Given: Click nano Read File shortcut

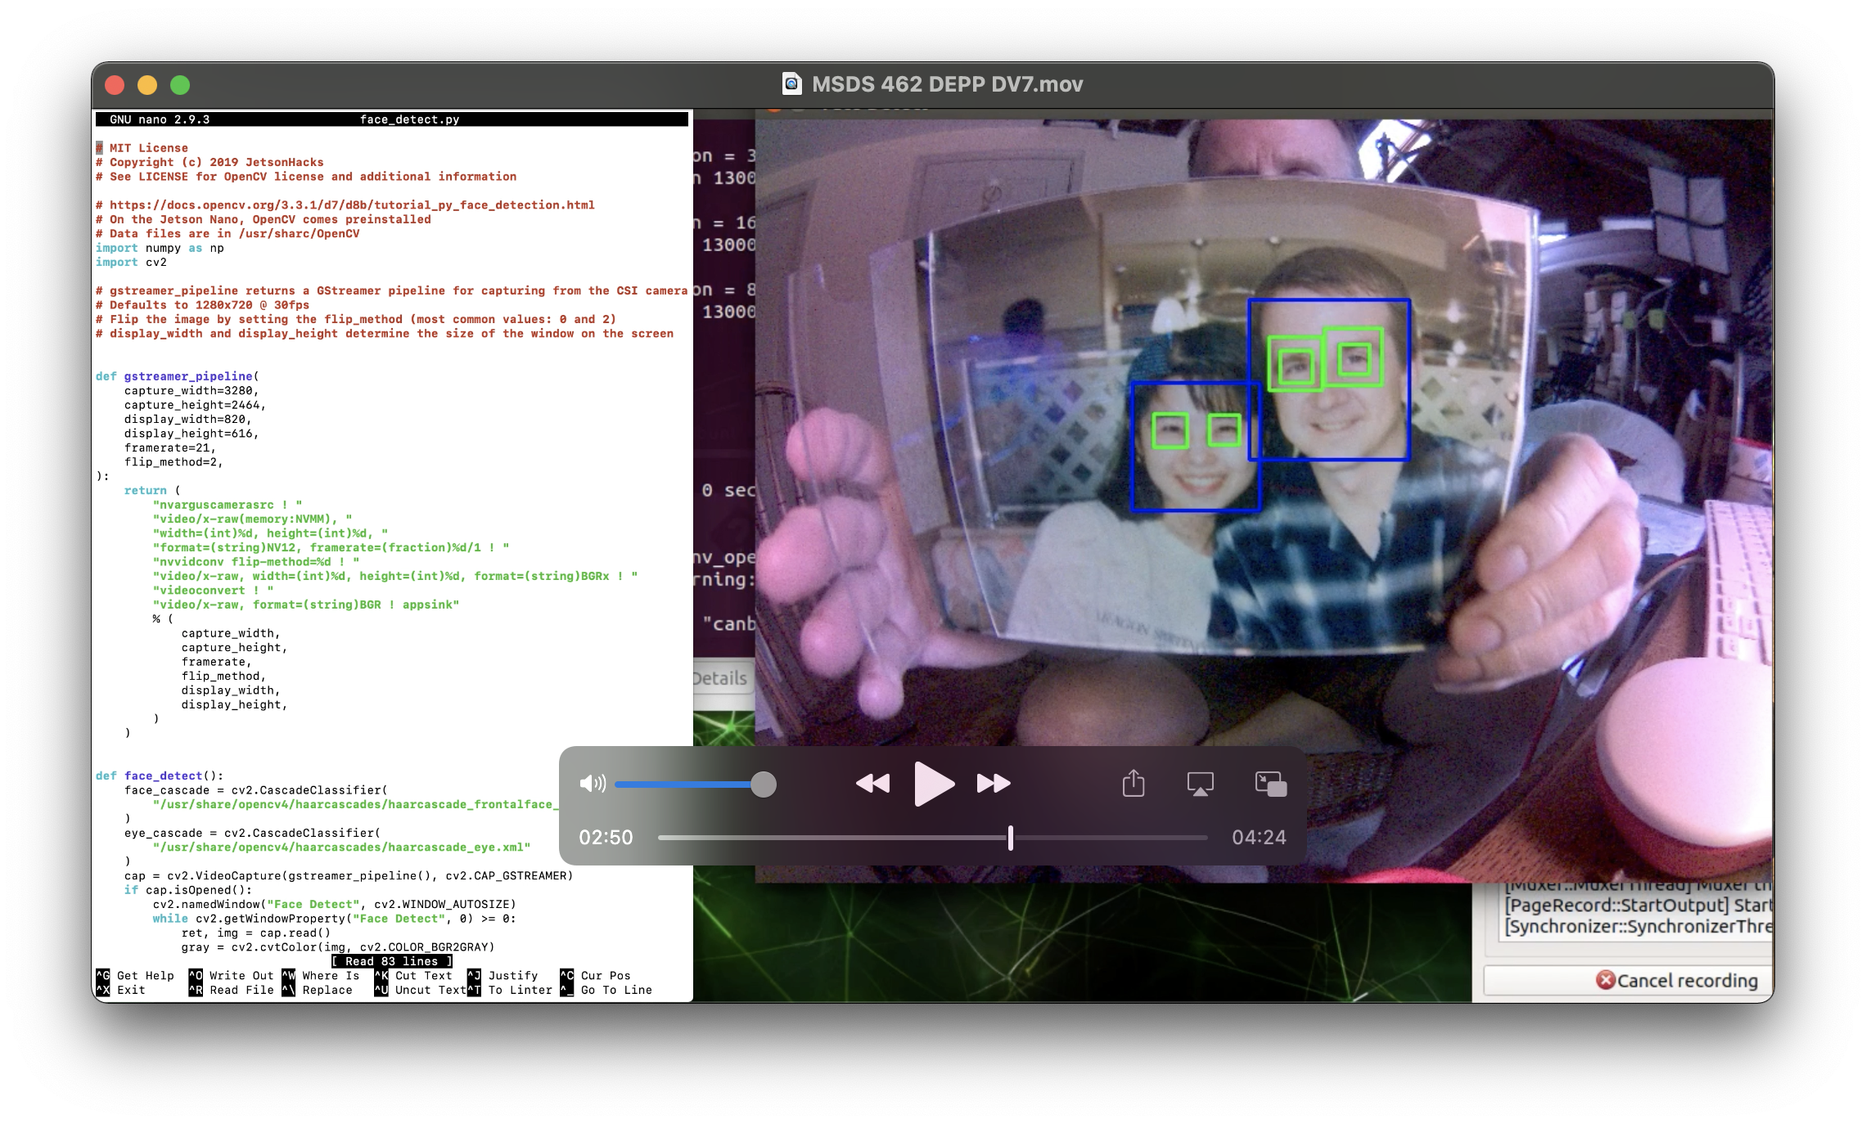Looking at the screenshot, I should tap(232, 990).
